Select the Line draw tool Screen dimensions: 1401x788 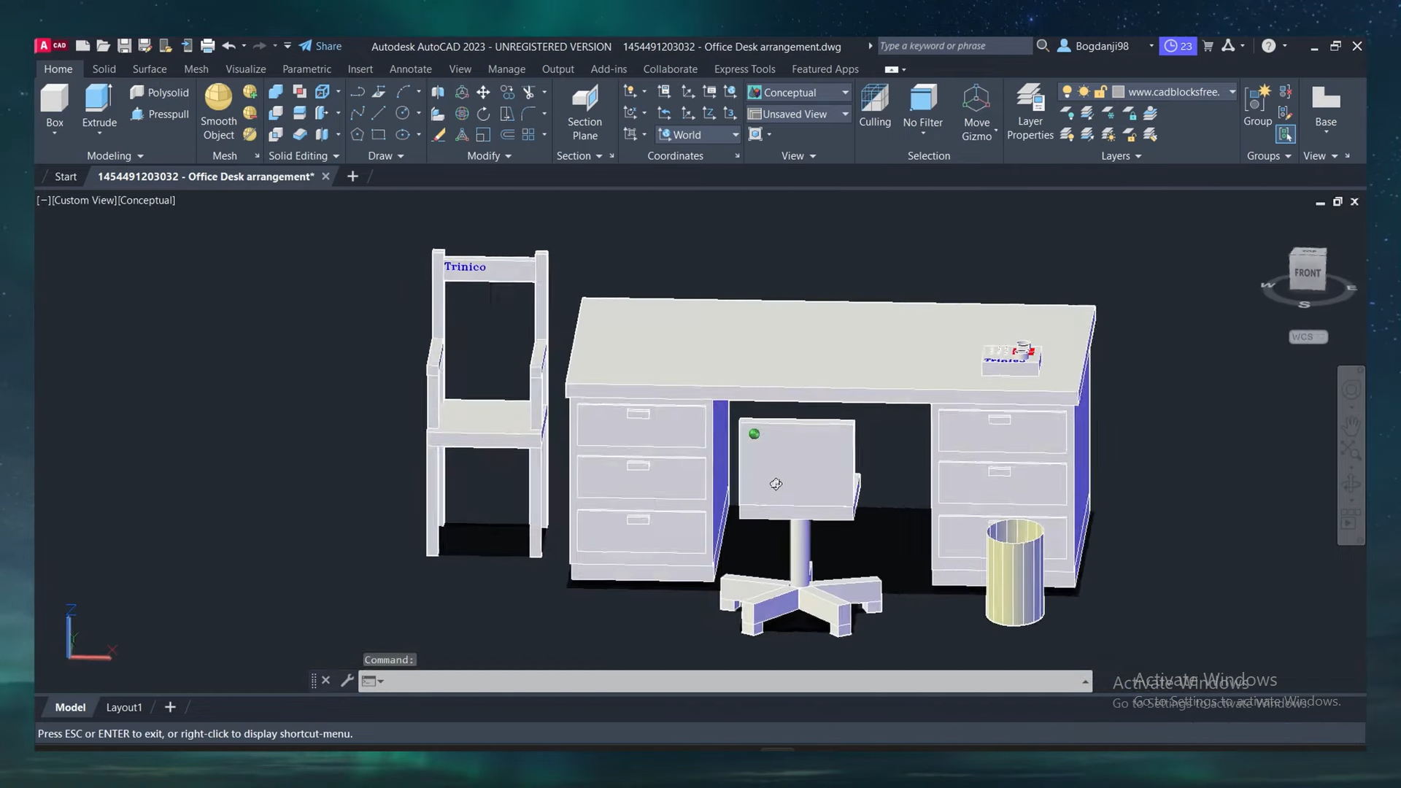(x=378, y=113)
